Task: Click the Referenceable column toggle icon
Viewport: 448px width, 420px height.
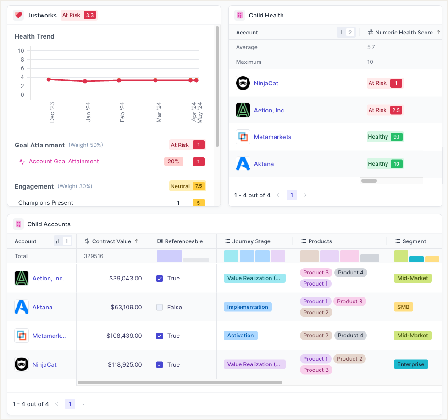Action: click(x=160, y=241)
